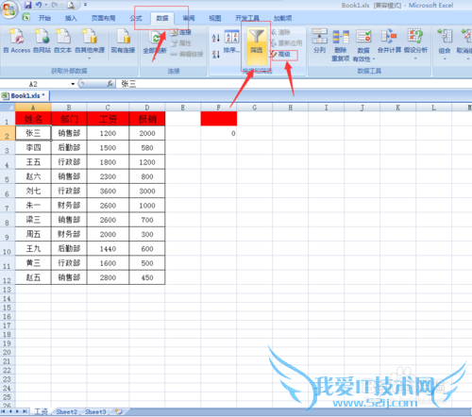Import data from website

click(42, 41)
